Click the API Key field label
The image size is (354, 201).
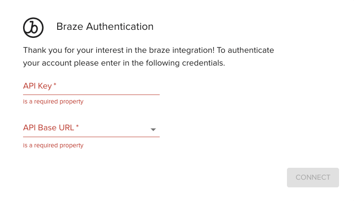coord(38,86)
